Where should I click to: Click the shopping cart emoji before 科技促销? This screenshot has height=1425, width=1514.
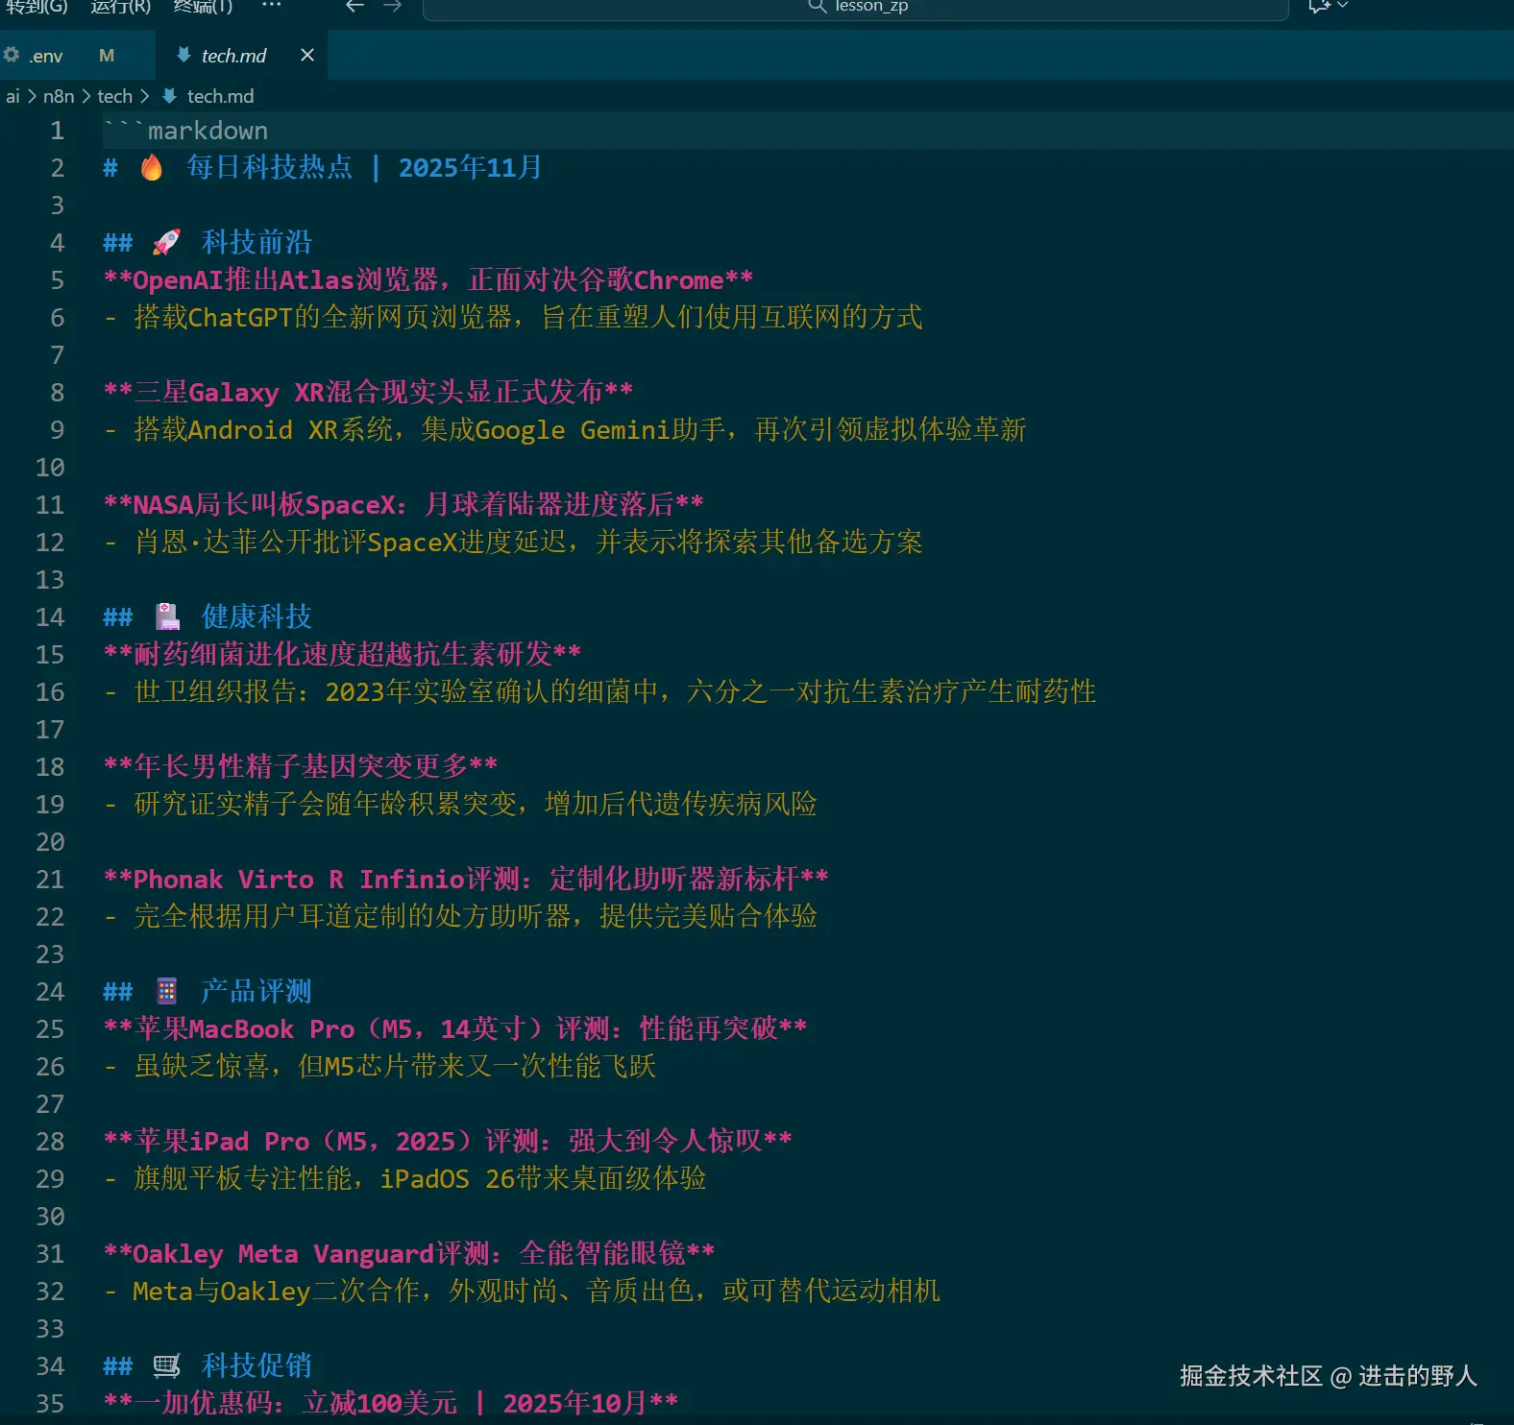click(x=167, y=1366)
